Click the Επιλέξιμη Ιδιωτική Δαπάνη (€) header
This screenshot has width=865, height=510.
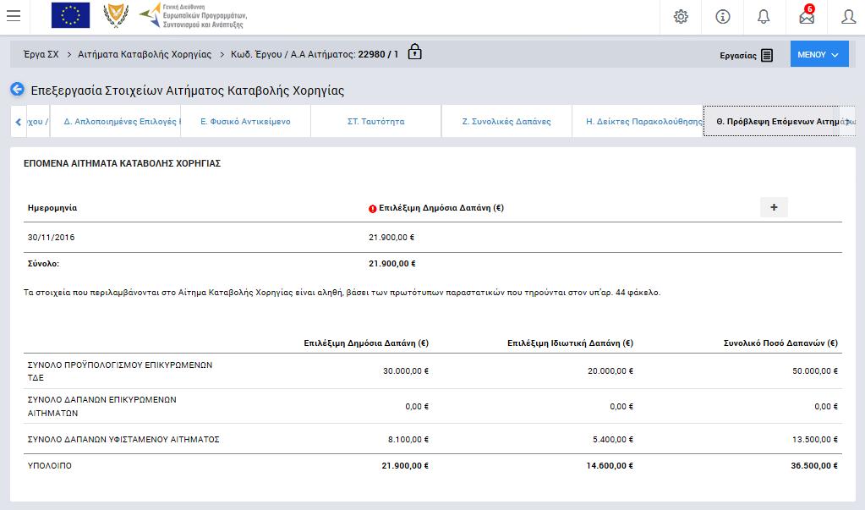571,343
